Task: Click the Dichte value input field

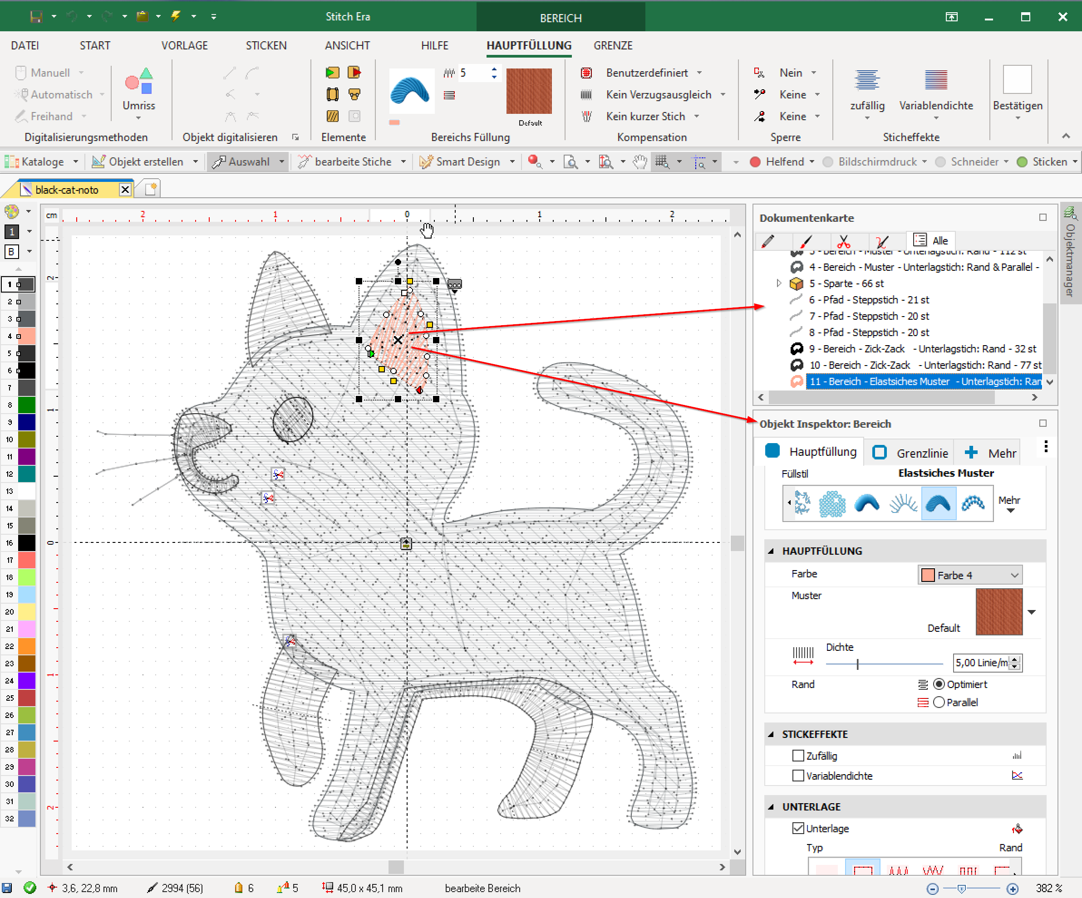Action: [982, 663]
